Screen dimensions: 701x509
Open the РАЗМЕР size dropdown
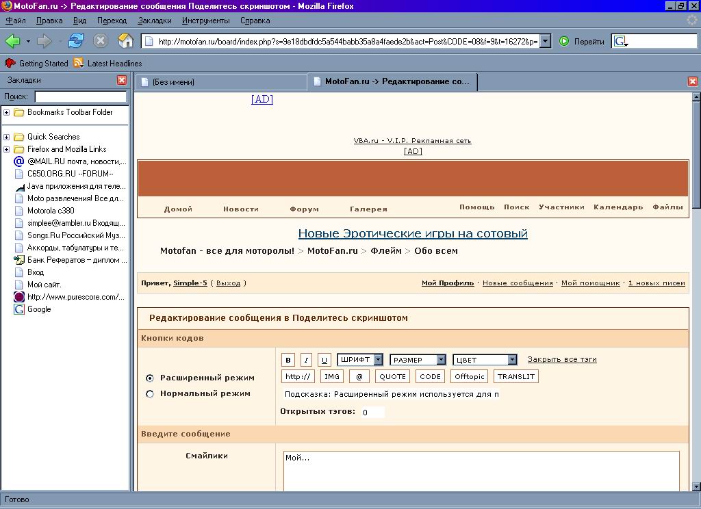[x=418, y=360]
